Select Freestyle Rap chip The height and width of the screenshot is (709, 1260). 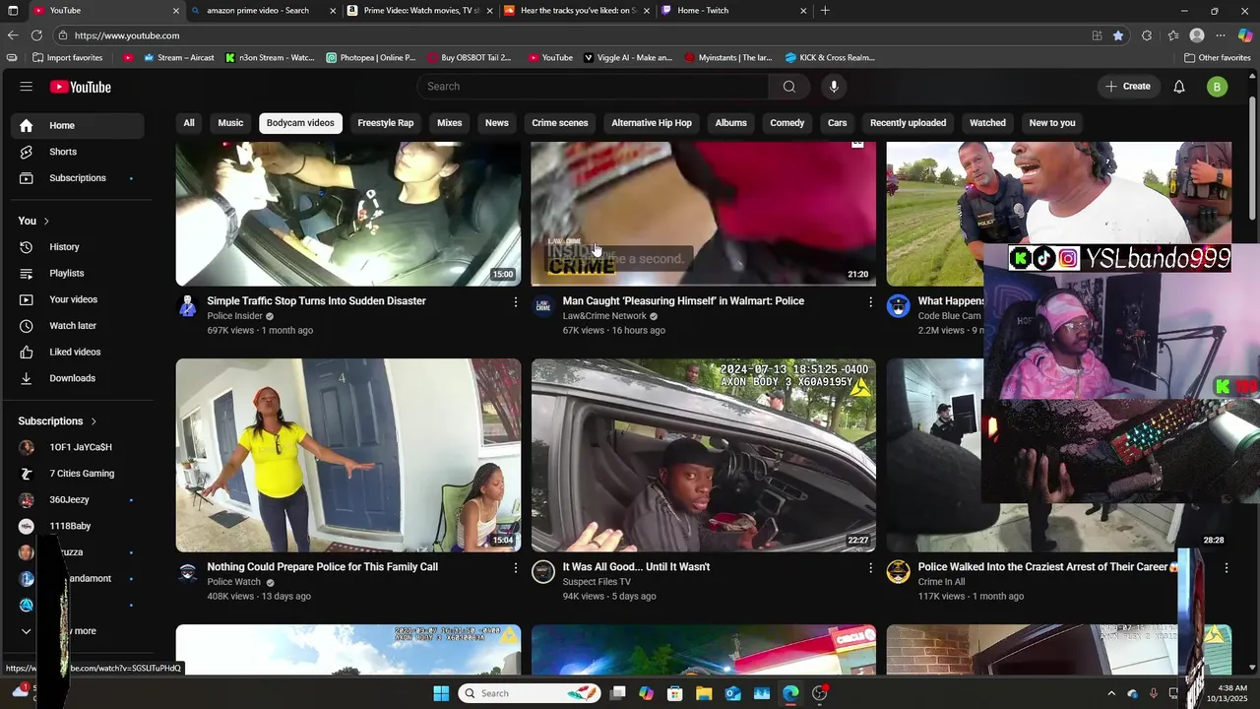(385, 123)
